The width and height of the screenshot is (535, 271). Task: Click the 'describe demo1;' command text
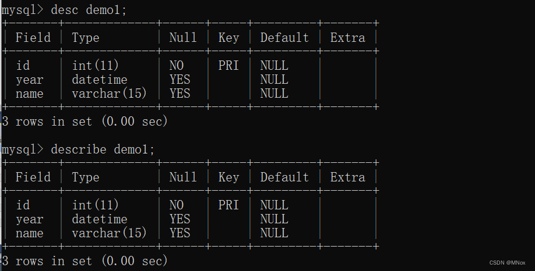point(103,149)
